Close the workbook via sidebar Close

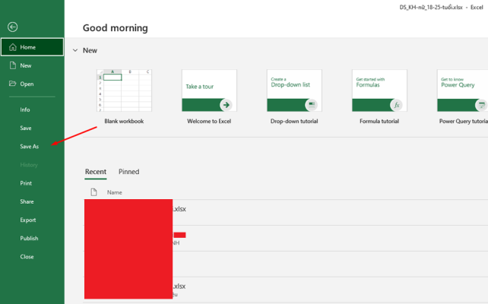pos(27,256)
